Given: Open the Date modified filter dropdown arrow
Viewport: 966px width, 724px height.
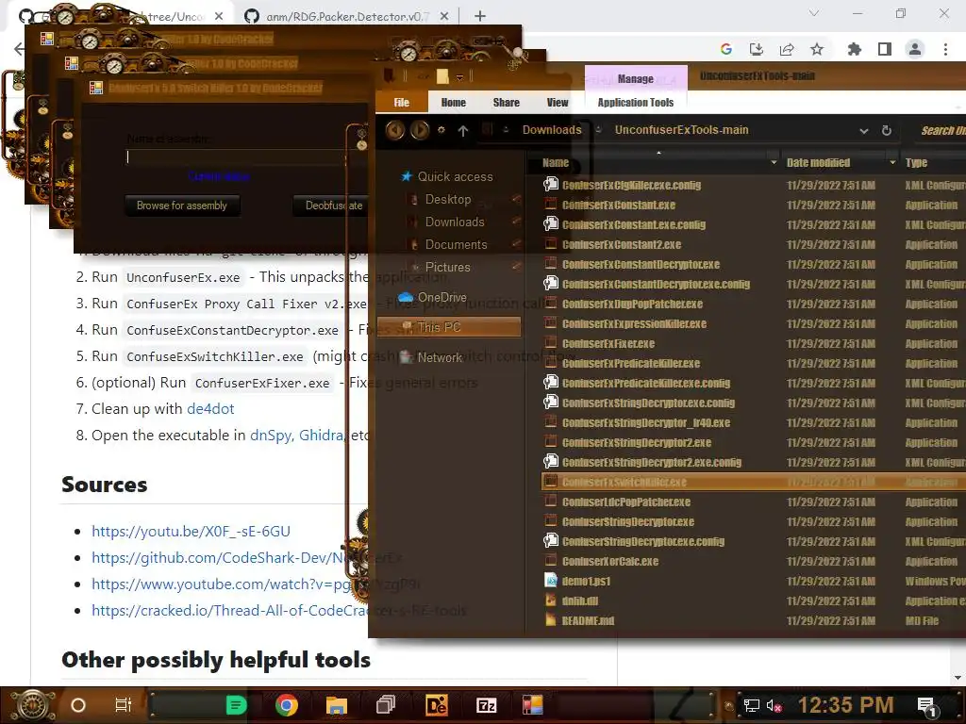Looking at the screenshot, I should (x=892, y=162).
